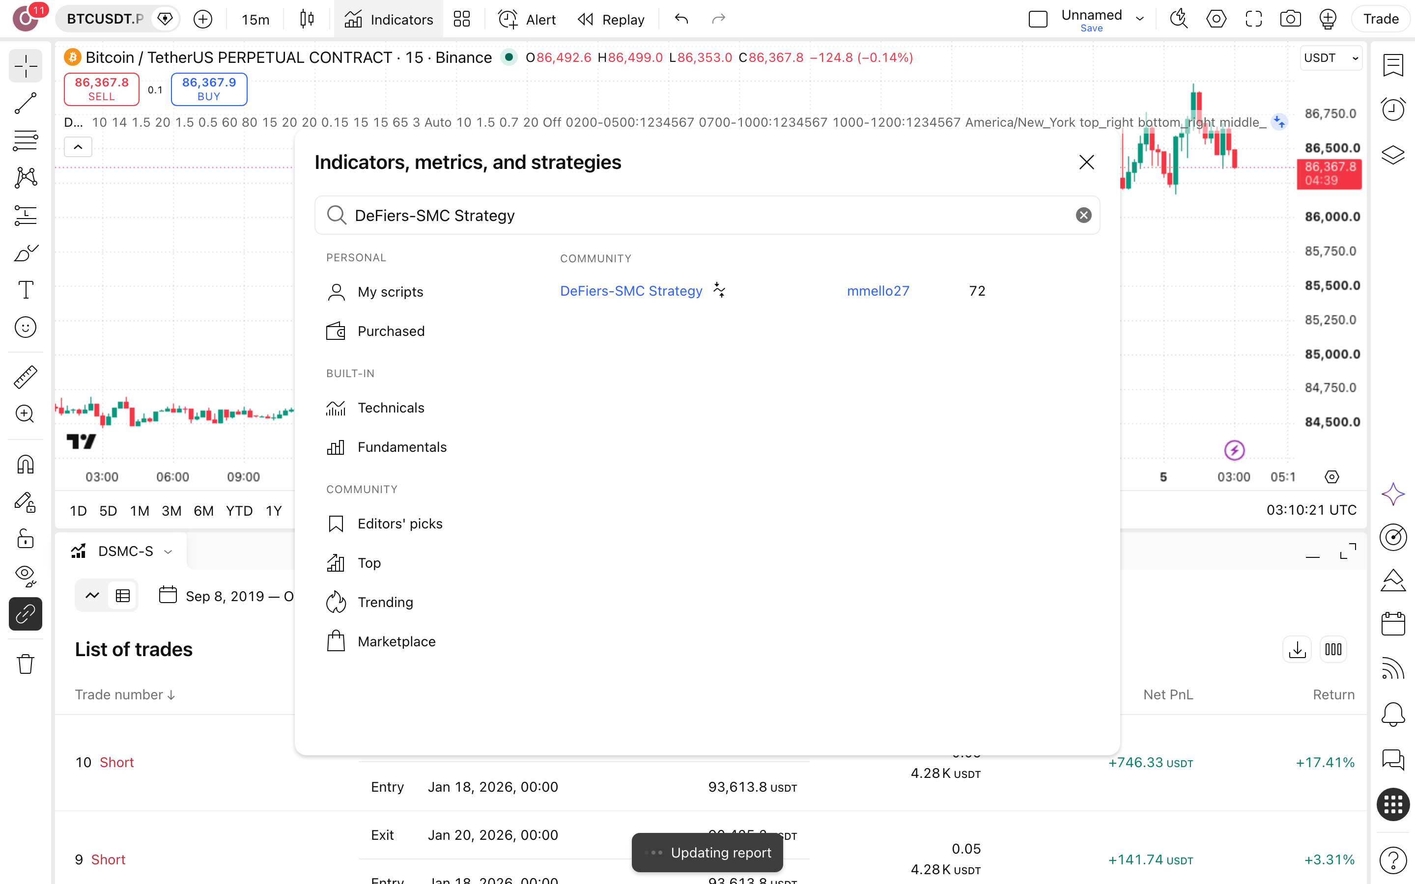Open notifications bell panel
This screenshot has width=1415, height=884.
pyautogui.click(x=1393, y=714)
